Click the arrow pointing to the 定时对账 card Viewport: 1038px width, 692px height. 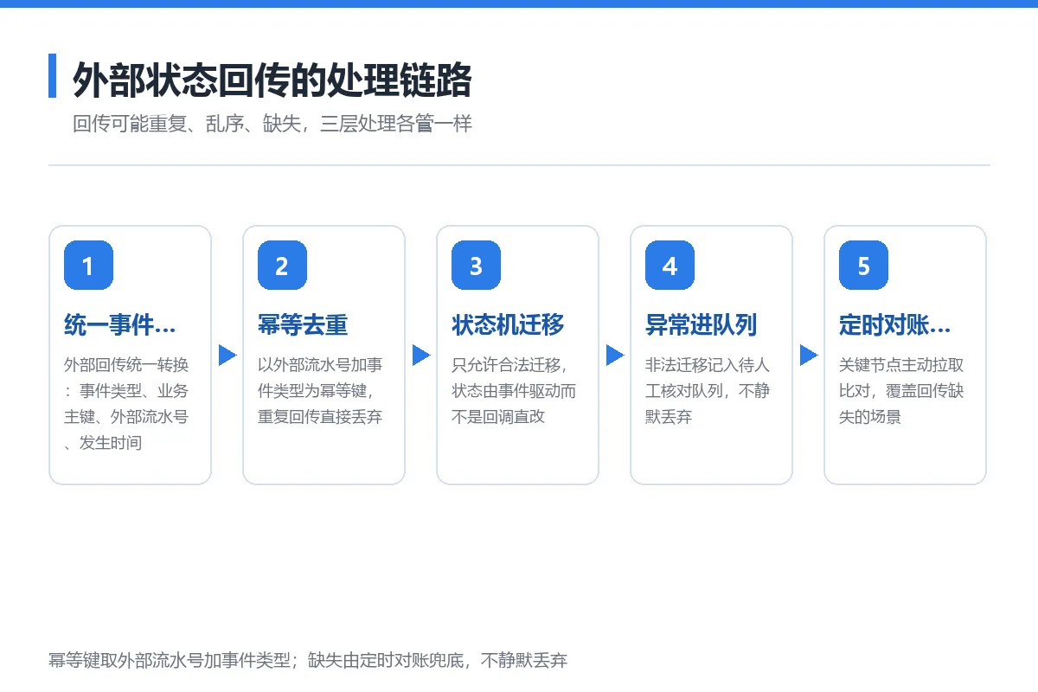809,356
